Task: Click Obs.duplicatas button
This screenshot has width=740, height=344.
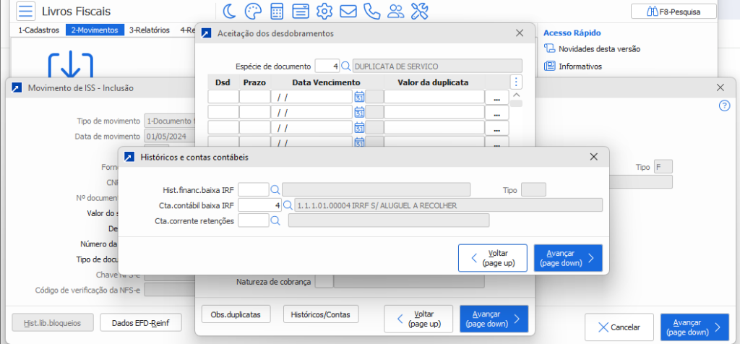Action: (237, 314)
